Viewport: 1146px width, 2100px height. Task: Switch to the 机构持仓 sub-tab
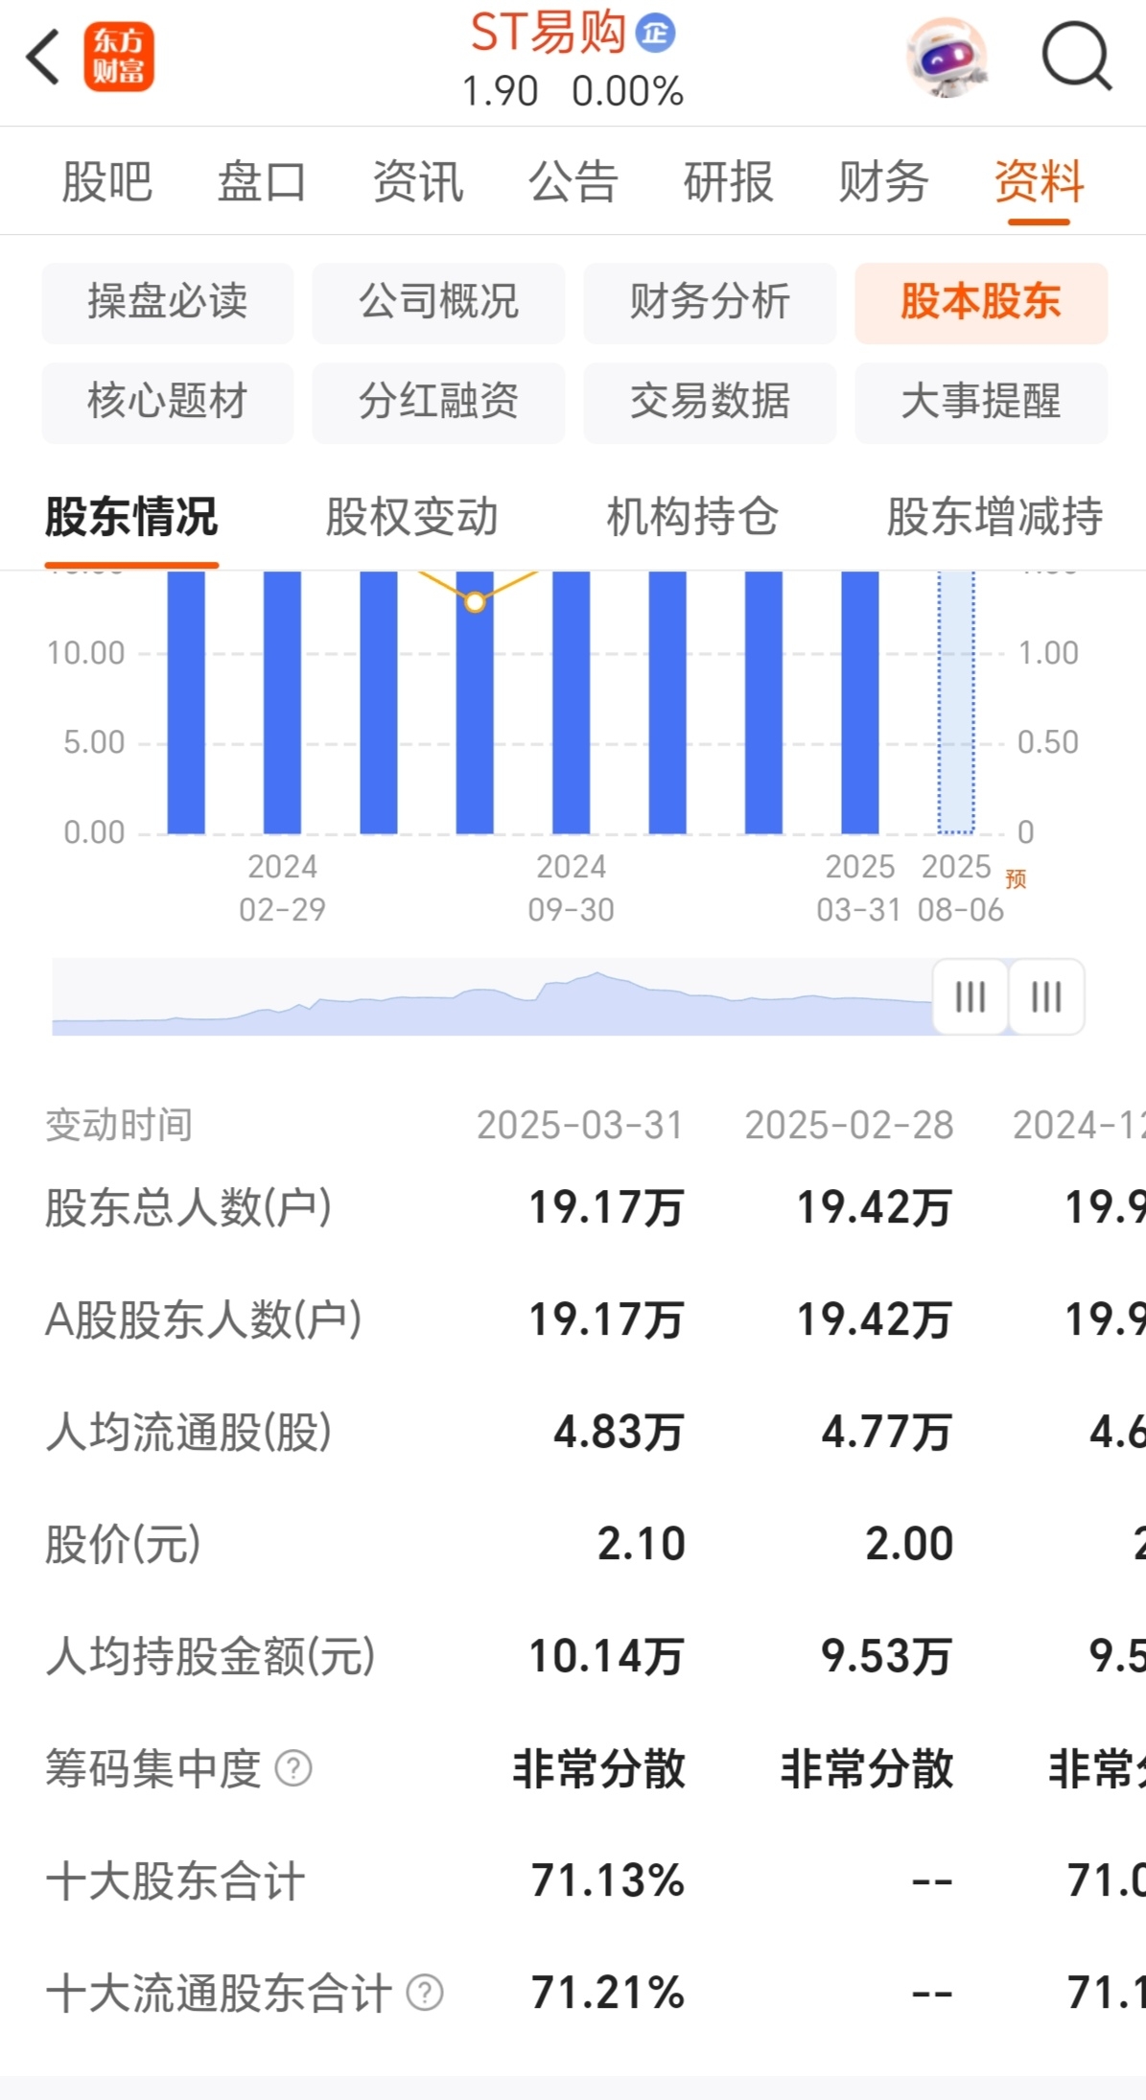[x=692, y=518]
